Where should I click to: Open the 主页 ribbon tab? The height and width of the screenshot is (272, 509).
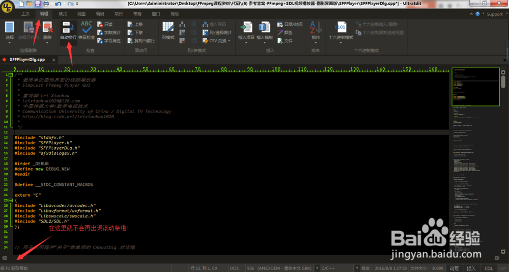(25, 14)
